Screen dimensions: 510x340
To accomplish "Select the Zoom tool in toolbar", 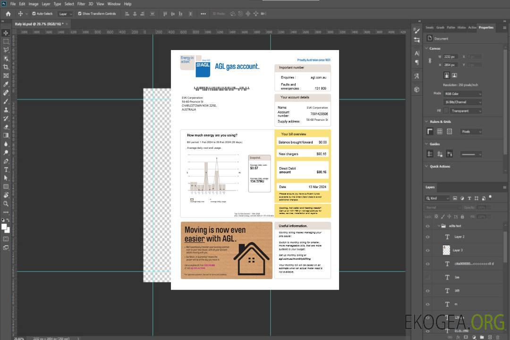I will [x=6, y=204].
